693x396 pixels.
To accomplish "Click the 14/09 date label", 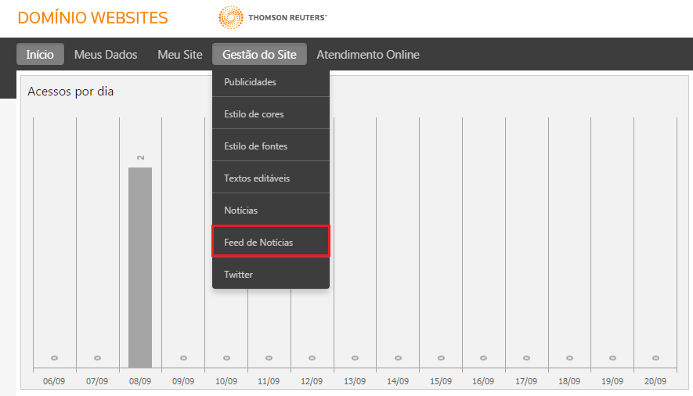I will point(398,381).
